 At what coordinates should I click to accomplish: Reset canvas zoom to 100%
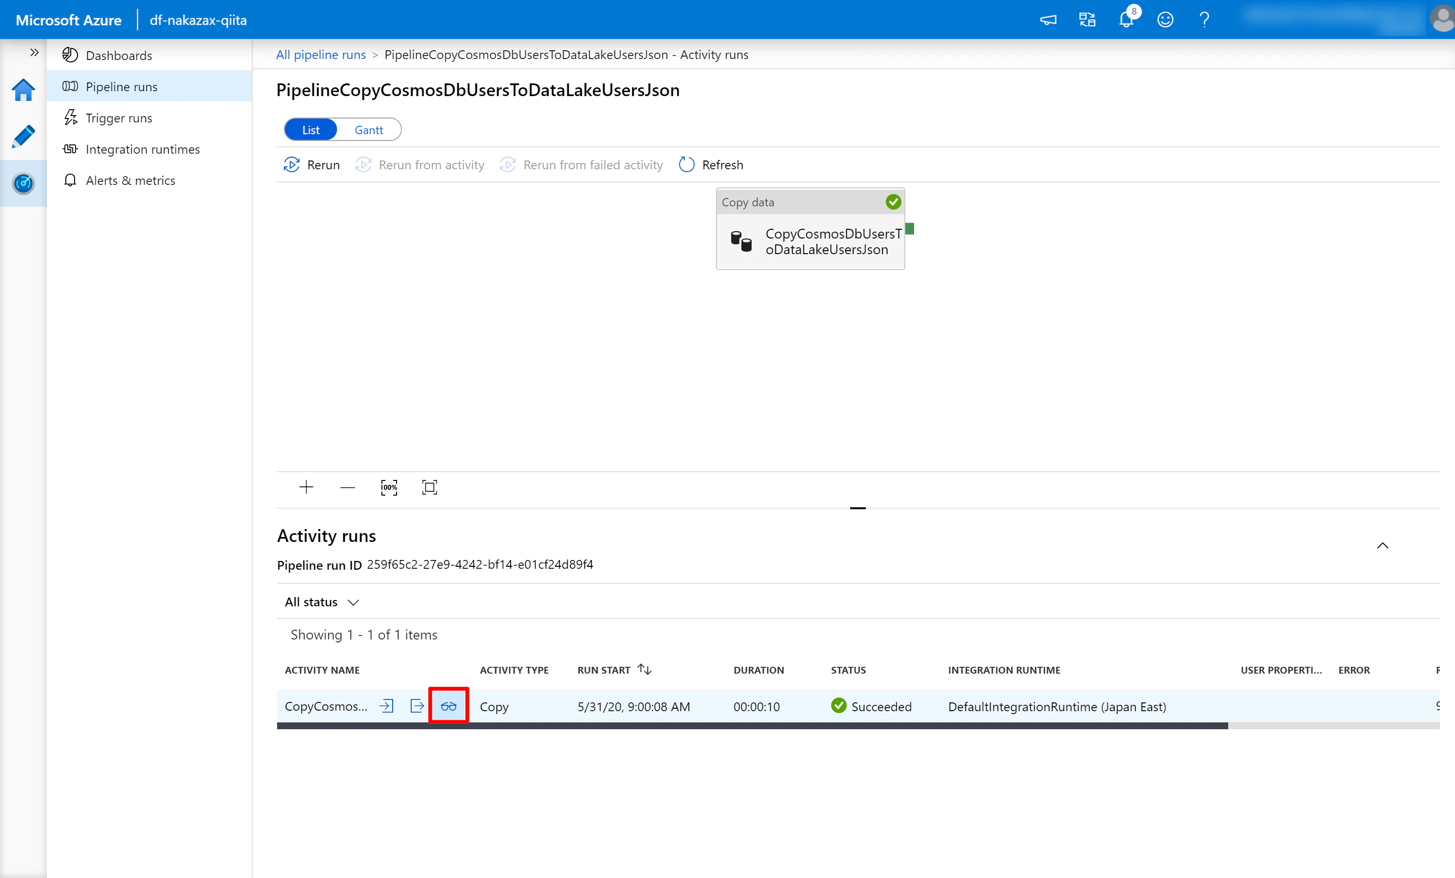tap(389, 487)
